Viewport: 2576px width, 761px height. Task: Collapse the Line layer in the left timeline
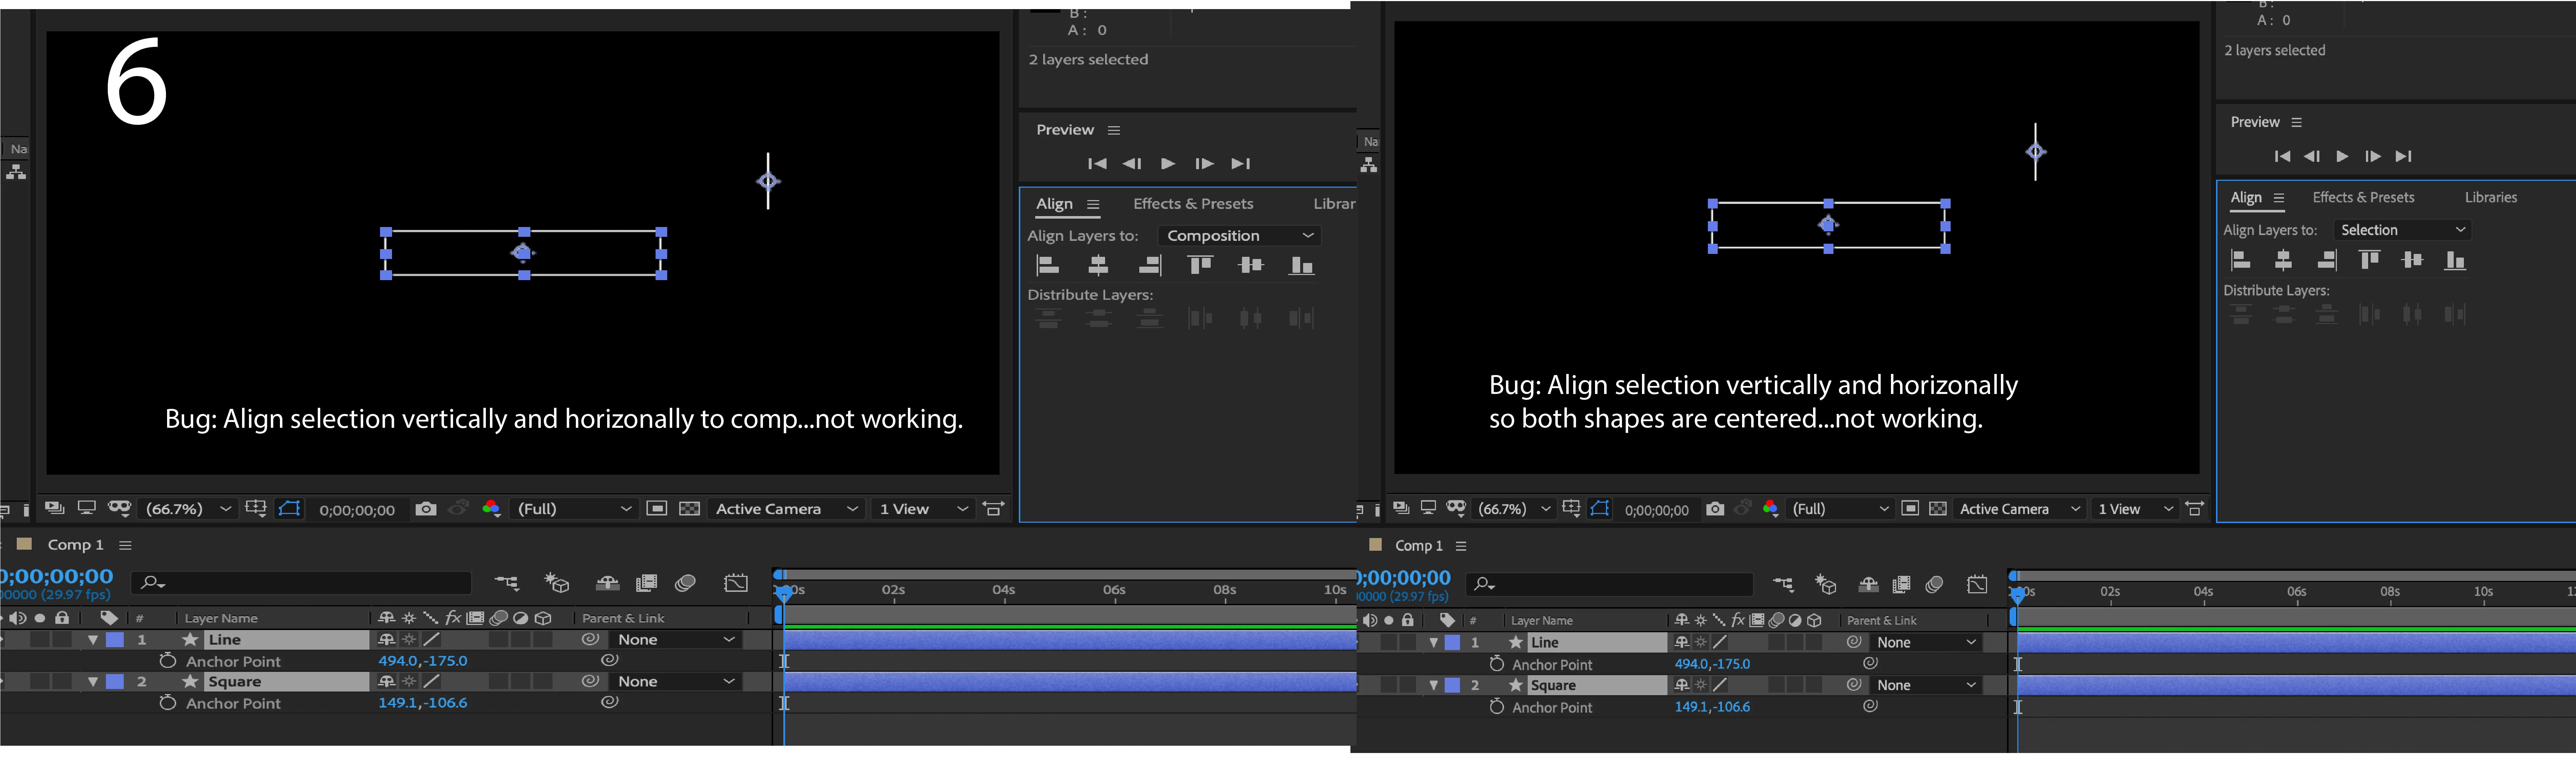coord(93,640)
